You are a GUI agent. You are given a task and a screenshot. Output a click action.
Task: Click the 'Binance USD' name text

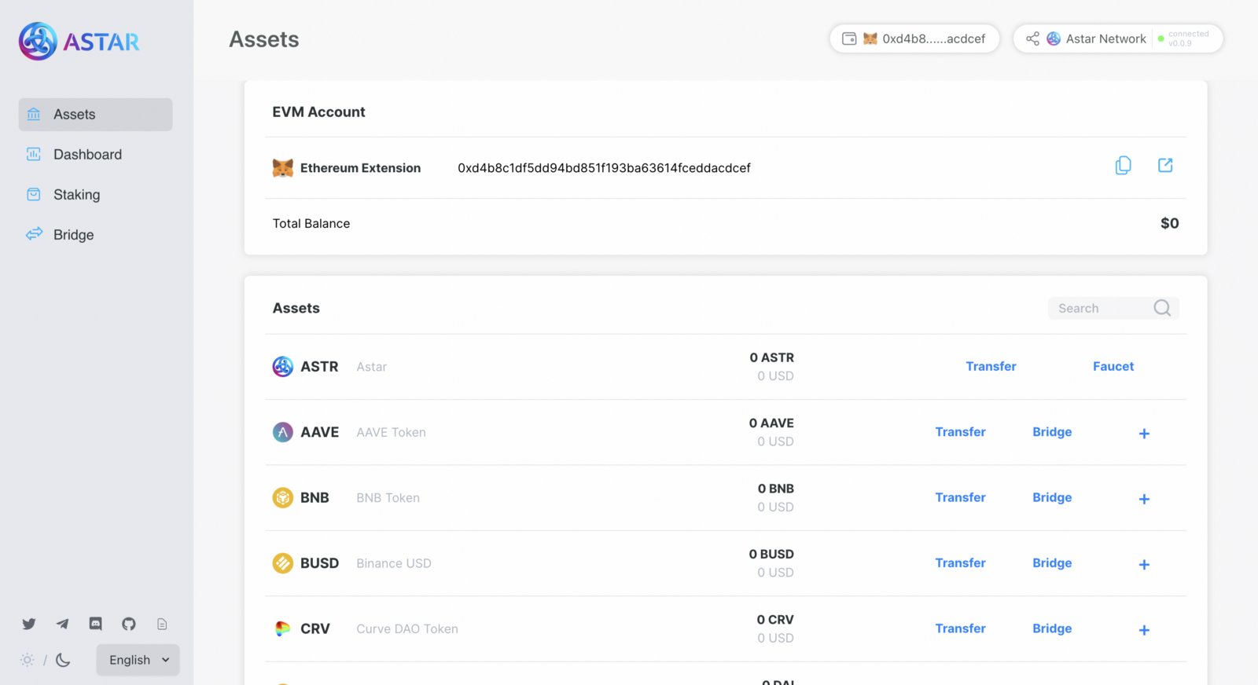pyautogui.click(x=394, y=563)
